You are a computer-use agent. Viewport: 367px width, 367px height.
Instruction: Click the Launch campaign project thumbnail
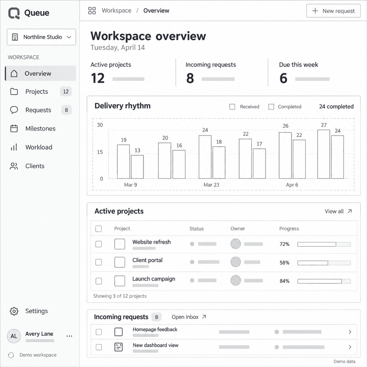[120, 281]
